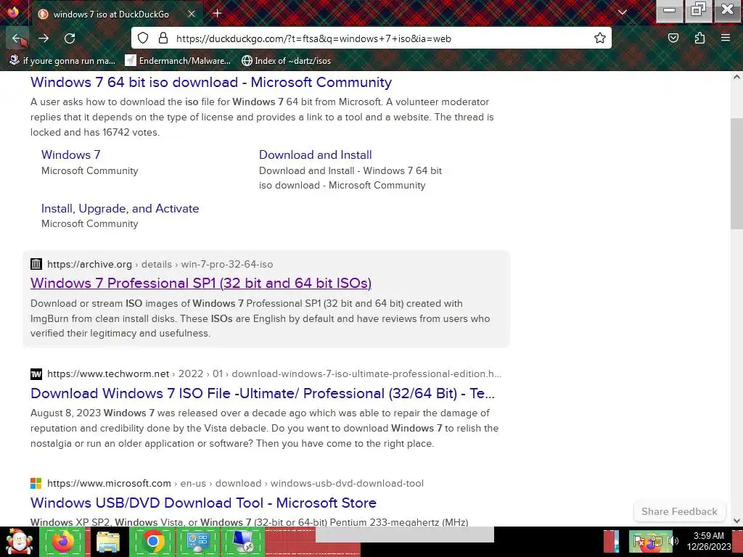The height and width of the screenshot is (557, 743).
Task: Click the Action Center flag tray icon
Action: 640,541
